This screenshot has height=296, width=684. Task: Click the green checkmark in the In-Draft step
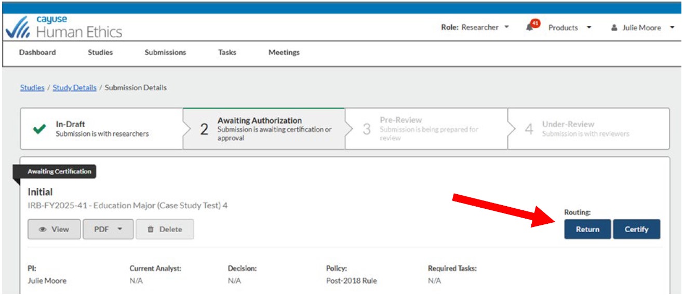coord(39,129)
